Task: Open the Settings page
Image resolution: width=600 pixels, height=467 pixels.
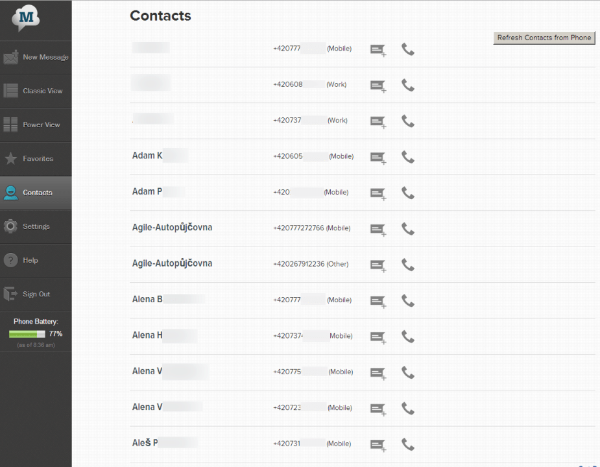Action: point(36,226)
